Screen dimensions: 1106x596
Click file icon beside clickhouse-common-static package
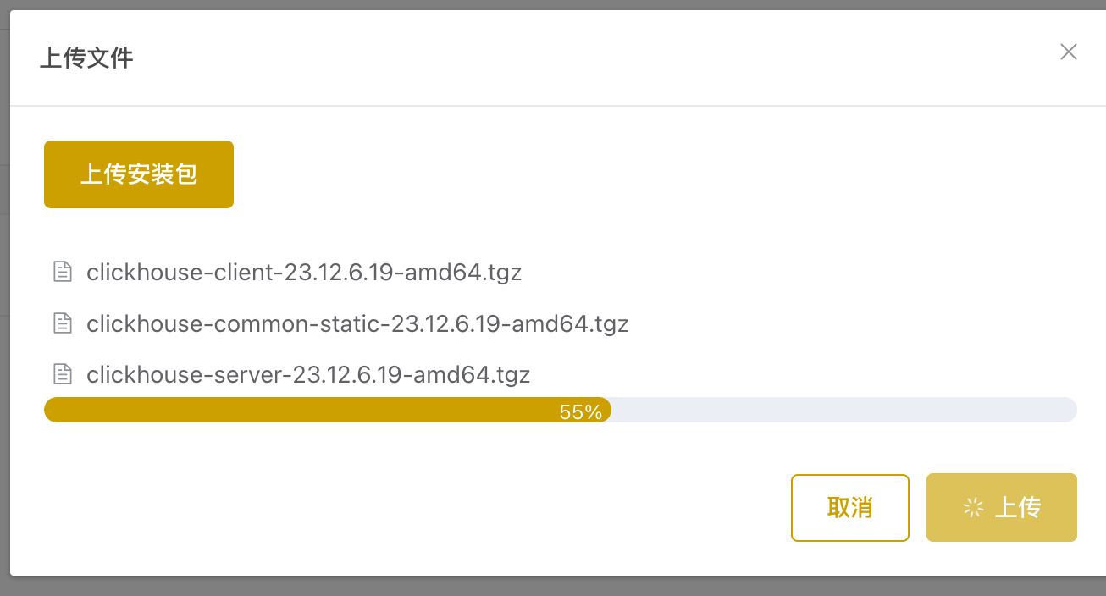point(63,323)
